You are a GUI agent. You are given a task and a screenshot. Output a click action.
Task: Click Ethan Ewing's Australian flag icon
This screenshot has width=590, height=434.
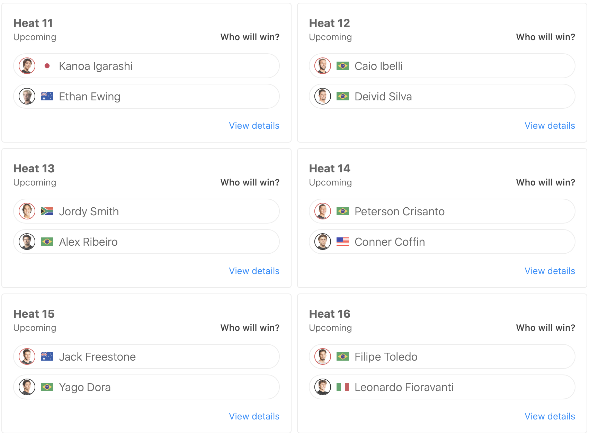[x=47, y=96]
